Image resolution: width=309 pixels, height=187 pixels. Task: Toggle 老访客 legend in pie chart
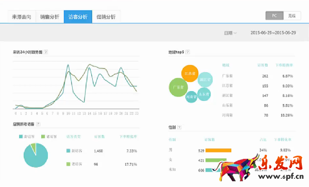(x=49, y=137)
